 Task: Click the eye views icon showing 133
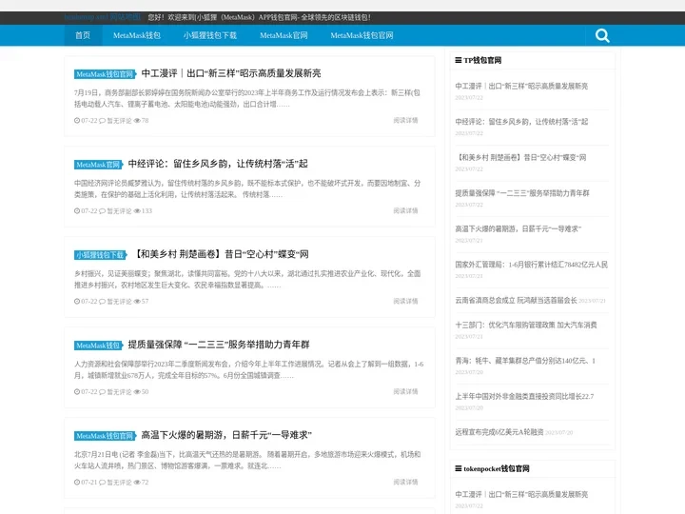(137, 211)
